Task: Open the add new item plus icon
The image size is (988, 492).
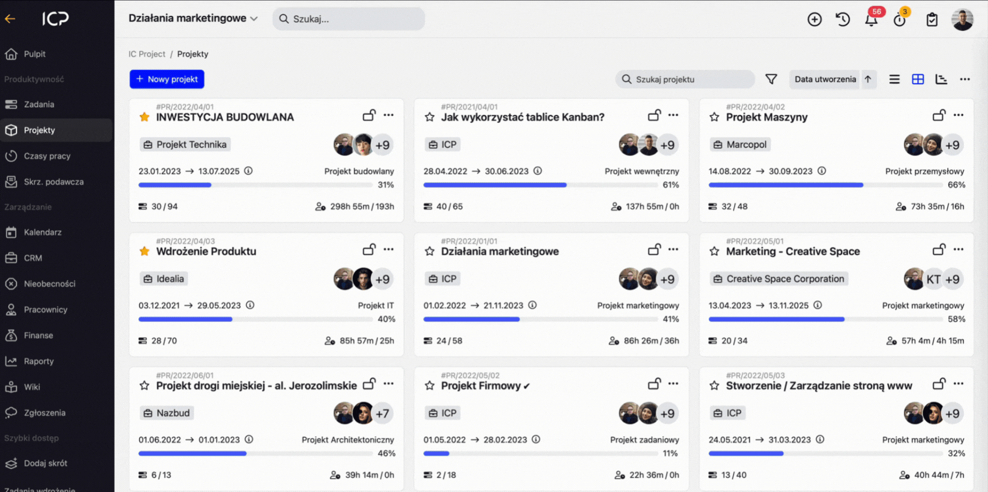Action: 814,20
